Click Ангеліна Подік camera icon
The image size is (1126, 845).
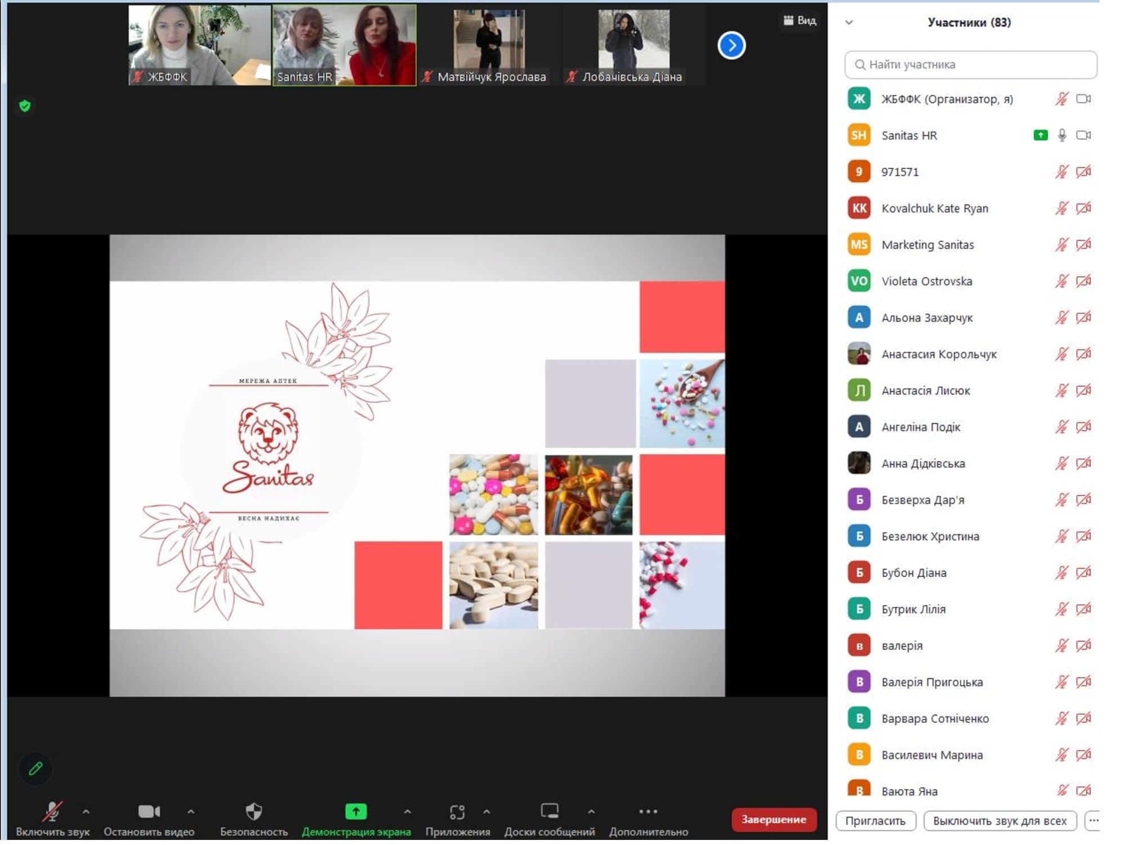(x=1084, y=427)
